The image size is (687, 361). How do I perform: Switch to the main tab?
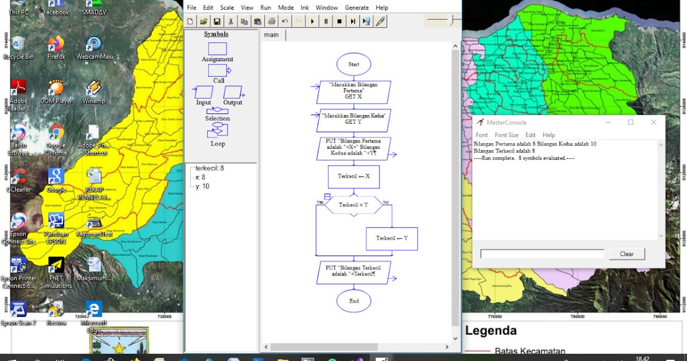(x=271, y=35)
